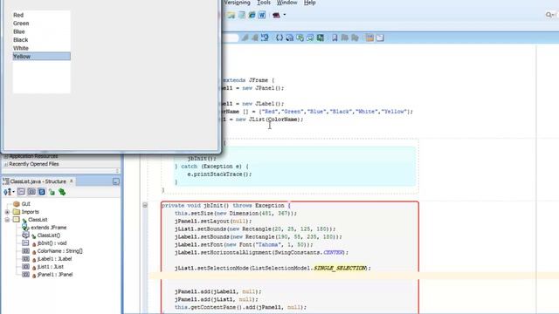Expand the Recently Opened Files section
The height and width of the screenshot is (314, 559).
(x=6, y=164)
